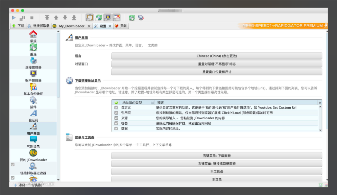Open table column settings gear
This screenshot has height=195, width=337.
tap(320, 102)
